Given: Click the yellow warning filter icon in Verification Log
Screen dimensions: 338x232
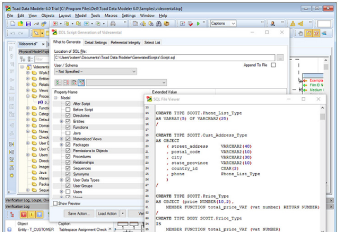Looking at the screenshot, I should click(32, 215).
